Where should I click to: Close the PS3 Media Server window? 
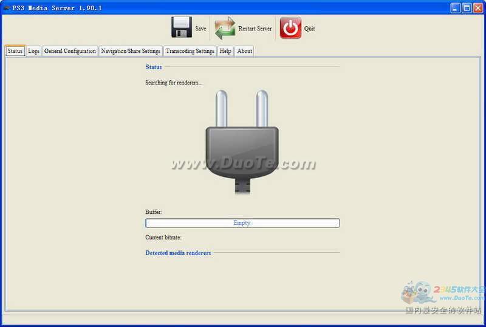[478, 8]
